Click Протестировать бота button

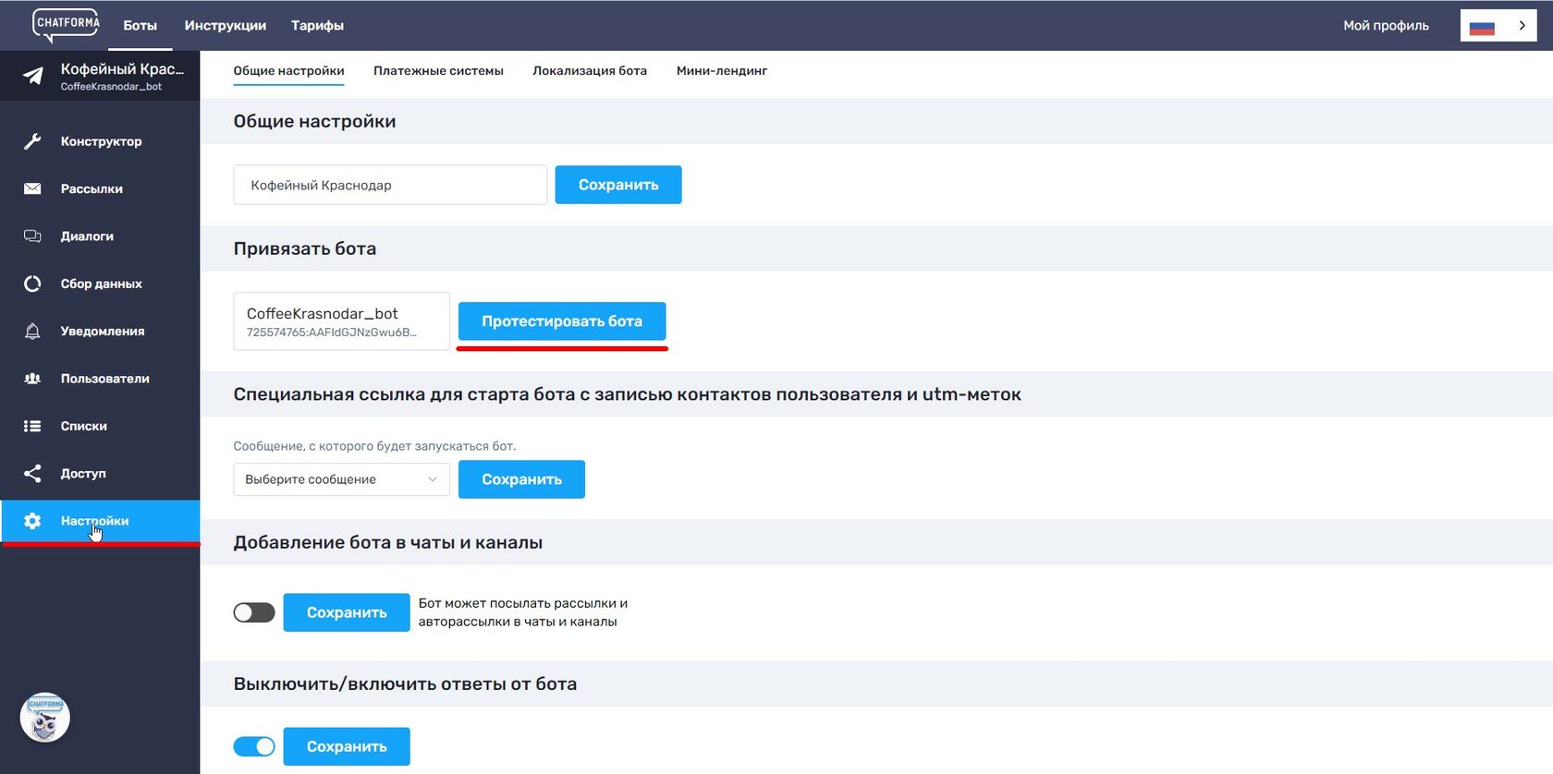tap(562, 321)
